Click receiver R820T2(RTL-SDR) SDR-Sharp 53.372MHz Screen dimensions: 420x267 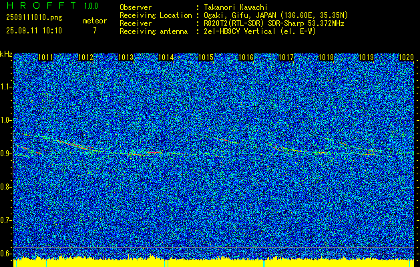pyautogui.click(x=274, y=23)
